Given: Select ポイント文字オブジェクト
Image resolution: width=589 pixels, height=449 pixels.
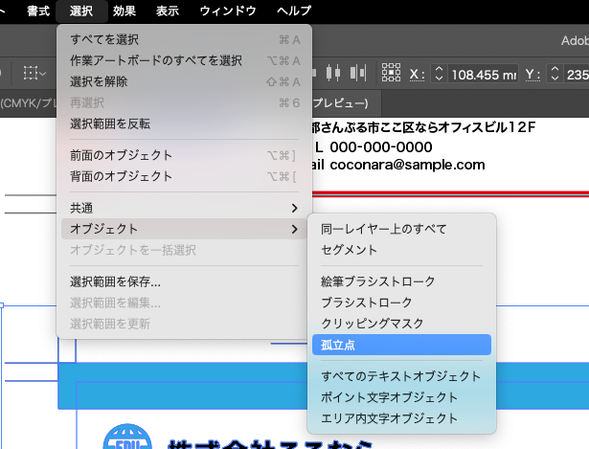Looking at the screenshot, I should [401, 396].
